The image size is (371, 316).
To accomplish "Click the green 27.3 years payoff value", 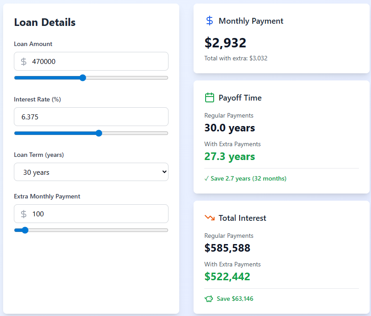I will 230,156.
